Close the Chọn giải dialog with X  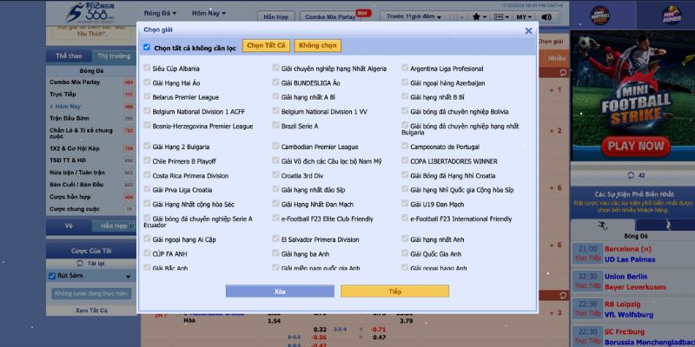(528, 30)
